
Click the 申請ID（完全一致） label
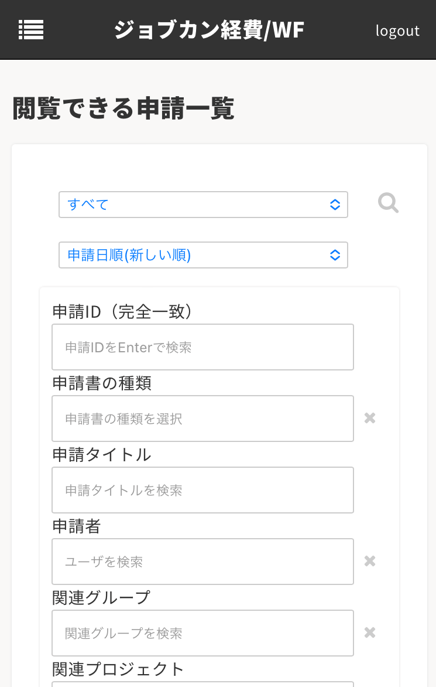coord(123,312)
